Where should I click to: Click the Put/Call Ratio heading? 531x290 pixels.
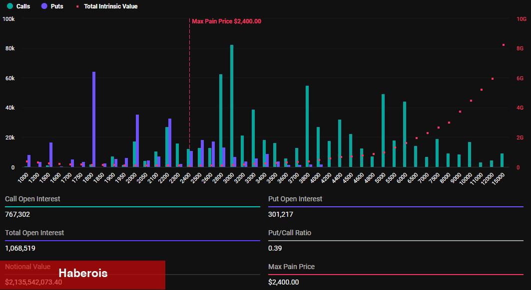(290, 233)
